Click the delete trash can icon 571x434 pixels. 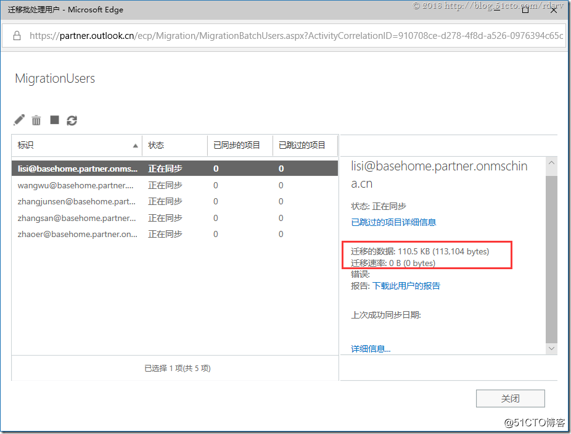[36, 120]
